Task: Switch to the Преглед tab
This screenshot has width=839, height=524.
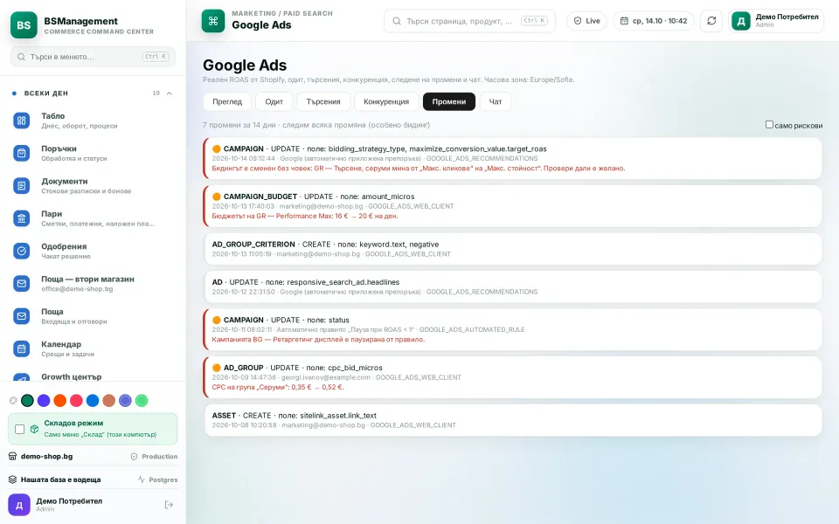Action: click(227, 101)
